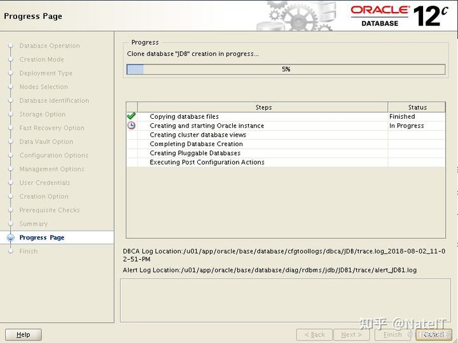Select the last sidebar step Finish
Viewport: 458px width, 343px height.
click(x=29, y=252)
